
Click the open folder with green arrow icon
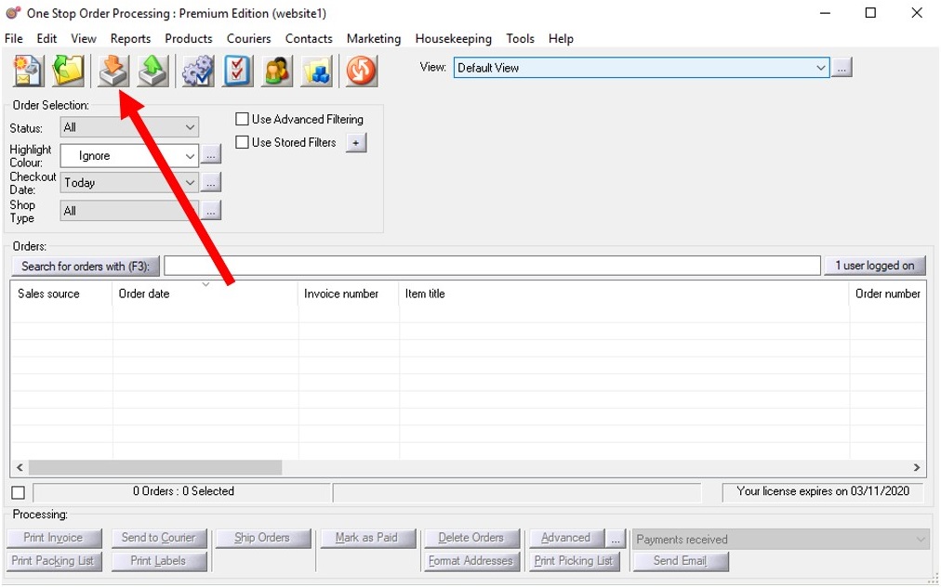pyautogui.click(x=68, y=71)
